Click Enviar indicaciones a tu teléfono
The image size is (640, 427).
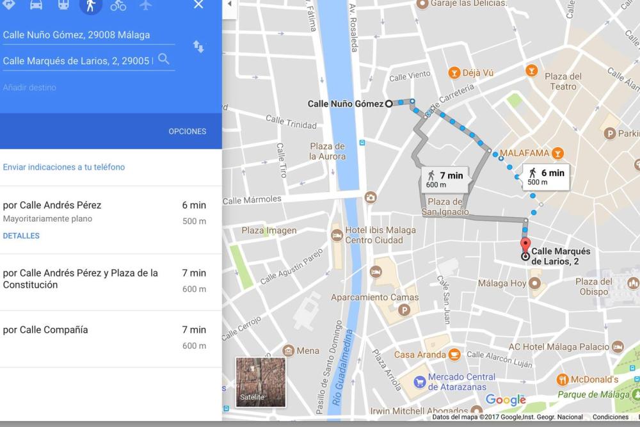click(x=64, y=167)
